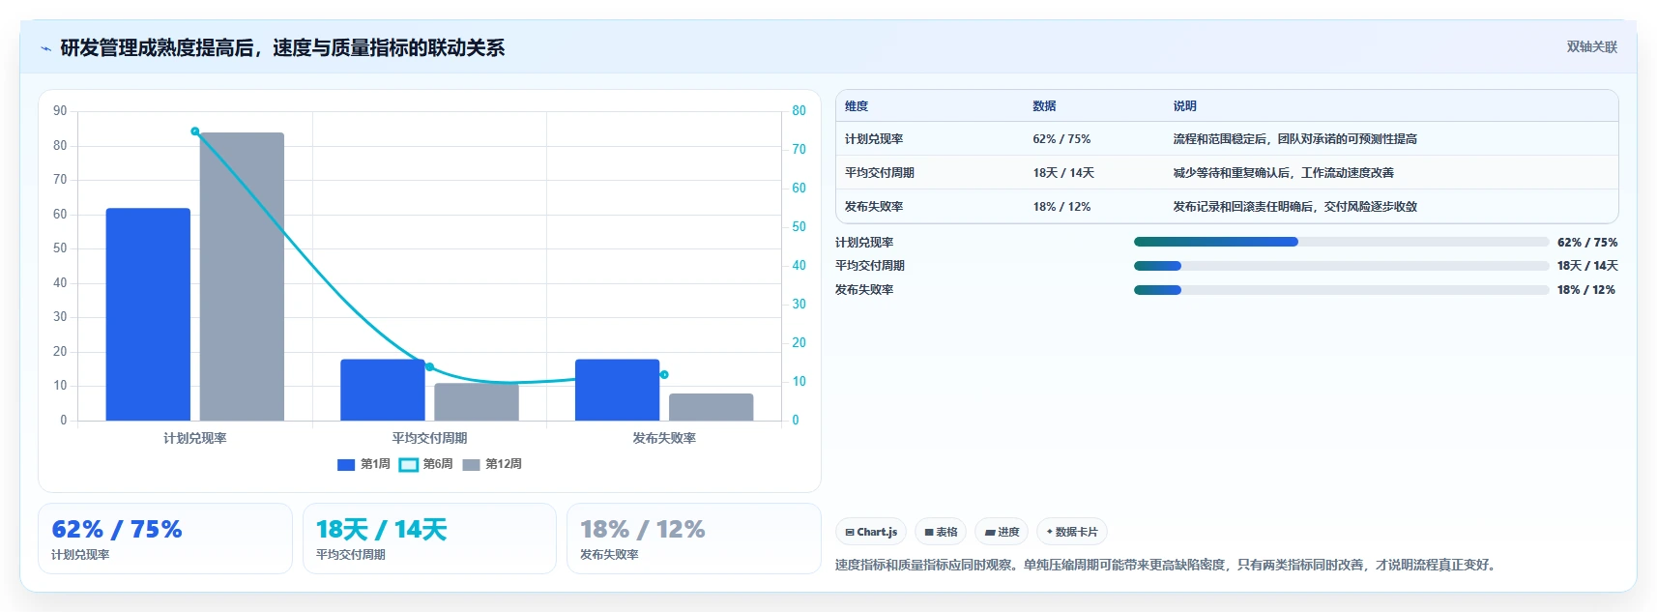
Task: Click the diamond icon in the 数据卡片 chip
Action: pyautogui.click(x=1049, y=532)
